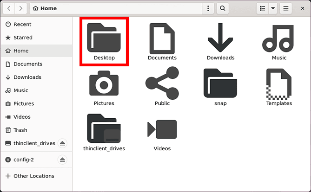Screen dimensions: 311x192
Task: Eject thinclient_drives using its eject button
Action: [62, 143]
